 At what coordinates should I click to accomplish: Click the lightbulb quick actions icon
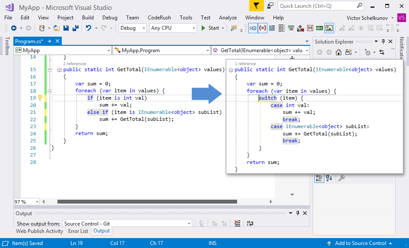point(40,98)
